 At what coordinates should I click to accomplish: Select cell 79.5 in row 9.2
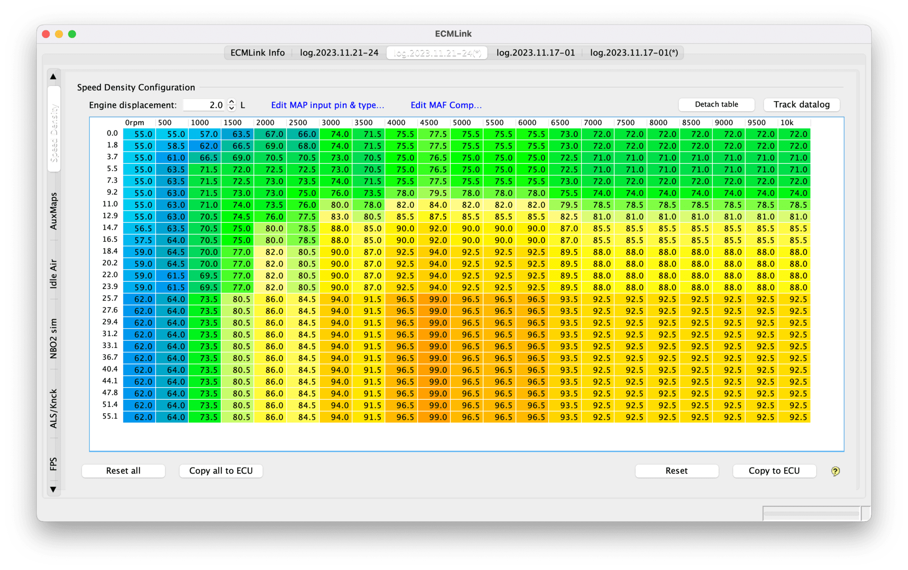434,193
